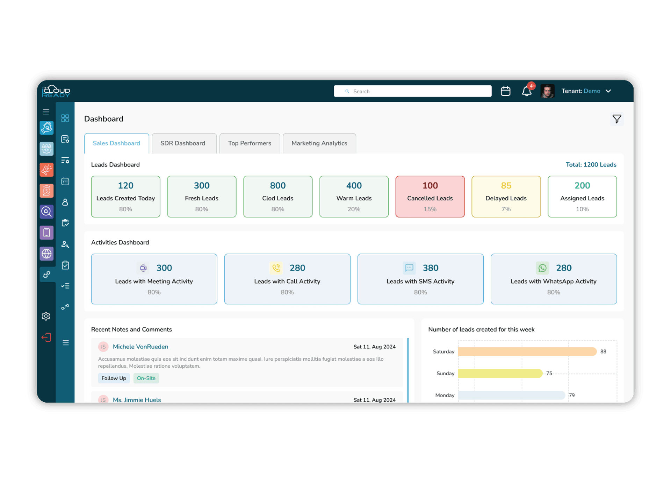
Task: Click the Michele VonRueden name link
Action: point(140,347)
